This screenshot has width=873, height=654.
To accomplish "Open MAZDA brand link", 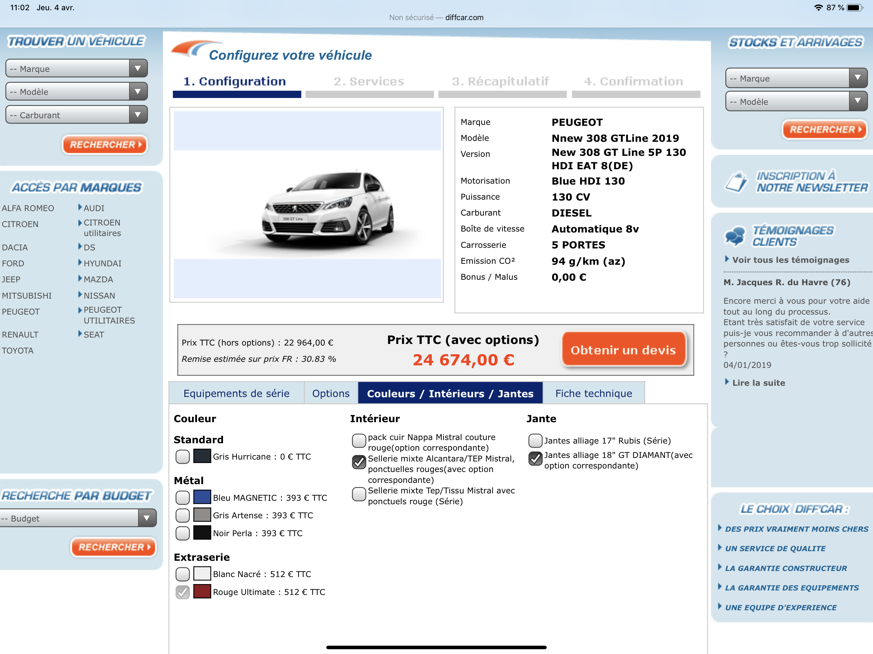I will pos(98,279).
